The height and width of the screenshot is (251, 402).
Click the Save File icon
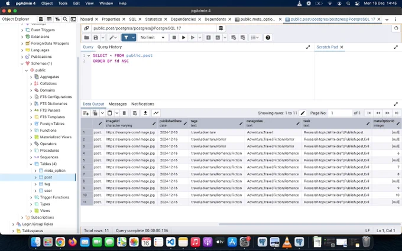96,38
